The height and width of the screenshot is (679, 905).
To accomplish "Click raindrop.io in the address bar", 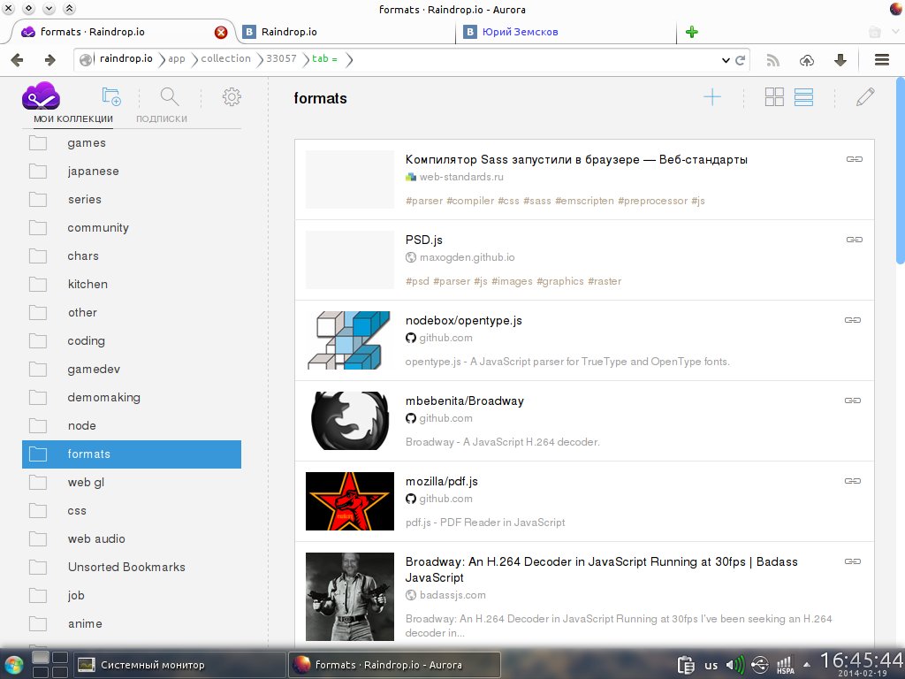I will point(125,59).
